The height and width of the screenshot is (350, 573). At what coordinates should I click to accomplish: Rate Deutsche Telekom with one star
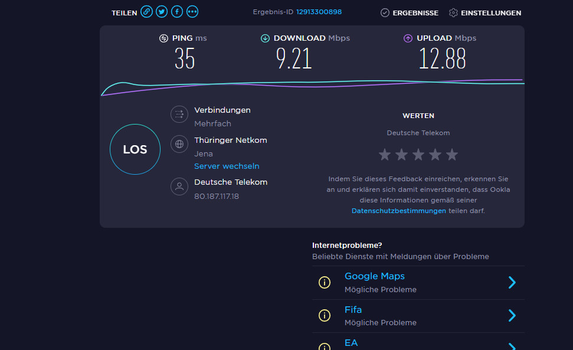pyautogui.click(x=385, y=155)
